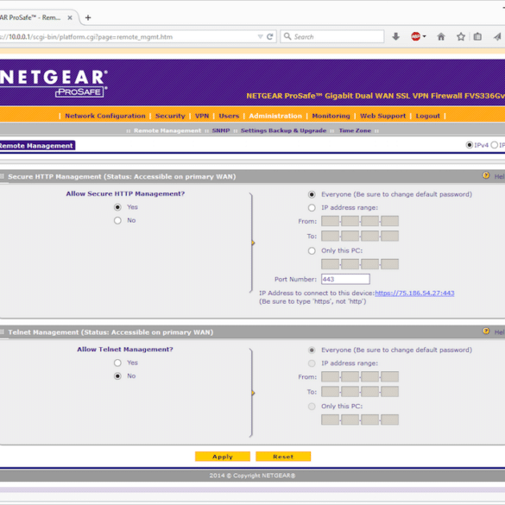The image size is (505, 505).
Task: Click first From octet in Secure HTTP
Action: pos(330,221)
